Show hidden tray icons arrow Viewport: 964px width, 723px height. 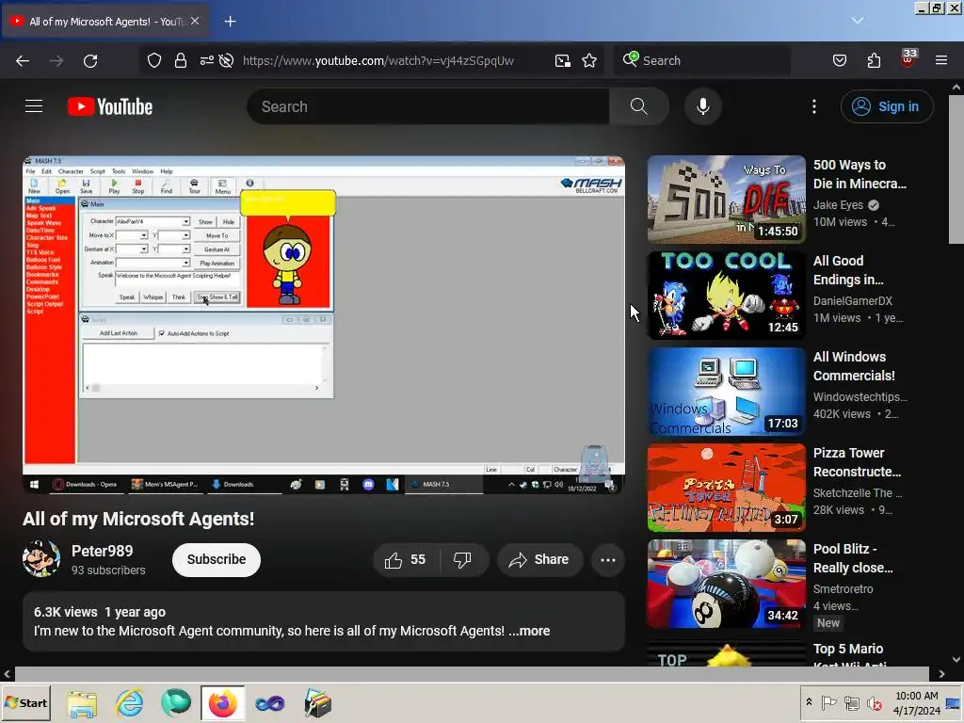tap(809, 702)
